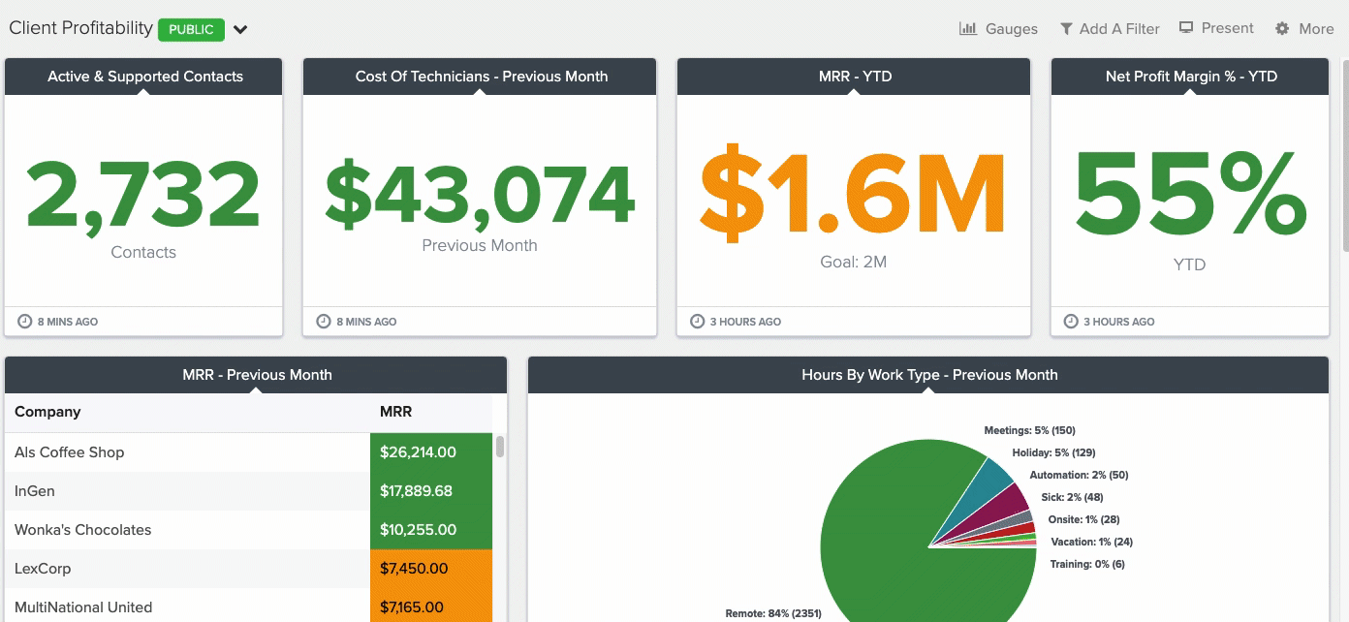Click clock icon on Net Profit Margin gauge
The height and width of the screenshot is (622, 1349).
click(1071, 322)
